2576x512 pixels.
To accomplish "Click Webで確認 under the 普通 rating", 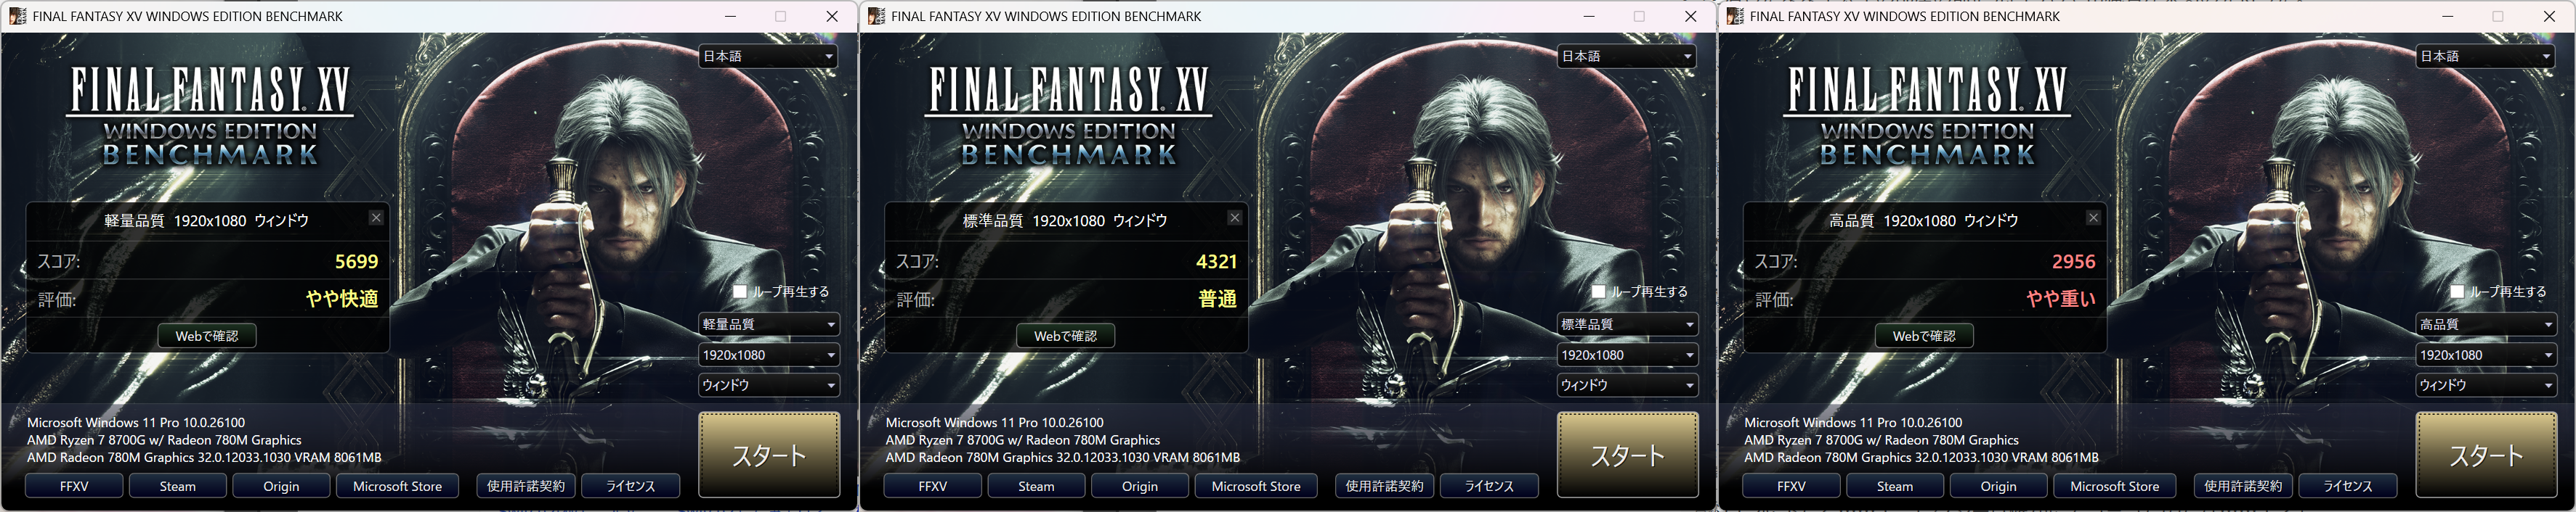I will 1066,336.
